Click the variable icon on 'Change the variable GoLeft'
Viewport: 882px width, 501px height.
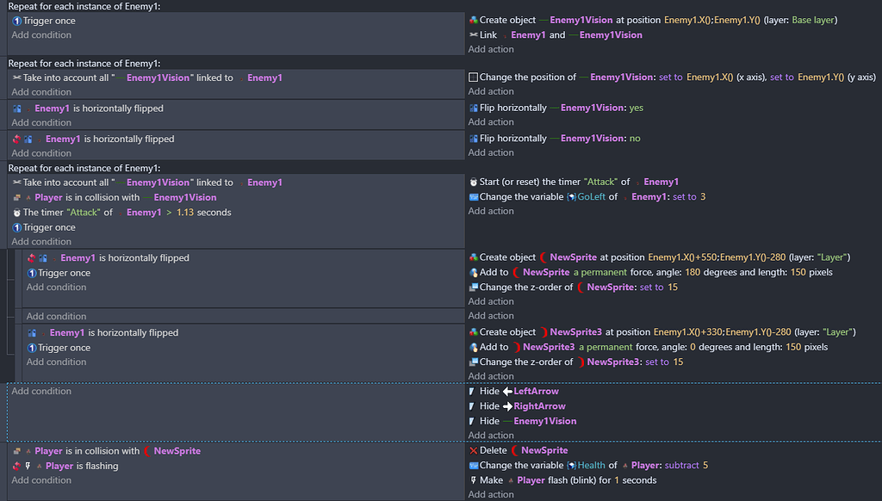(x=474, y=197)
